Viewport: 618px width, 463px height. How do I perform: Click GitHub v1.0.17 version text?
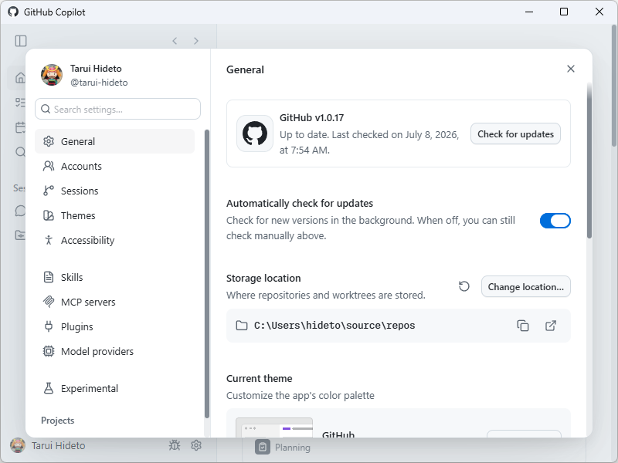[x=312, y=118]
